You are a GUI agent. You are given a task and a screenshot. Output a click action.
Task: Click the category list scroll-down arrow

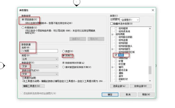150,81
